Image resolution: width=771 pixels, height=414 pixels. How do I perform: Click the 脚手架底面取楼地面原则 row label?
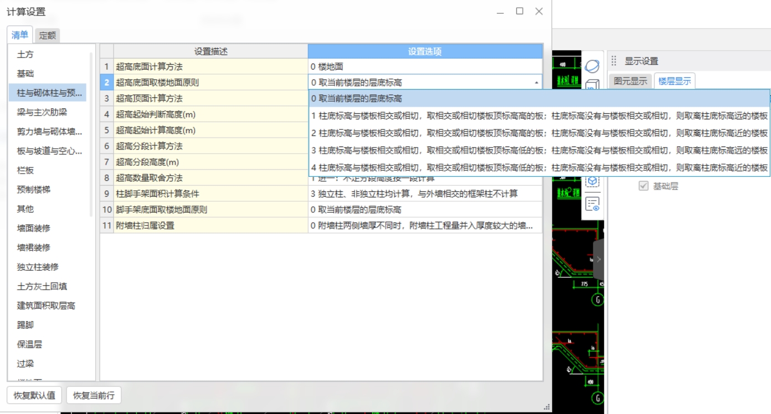[x=210, y=209]
